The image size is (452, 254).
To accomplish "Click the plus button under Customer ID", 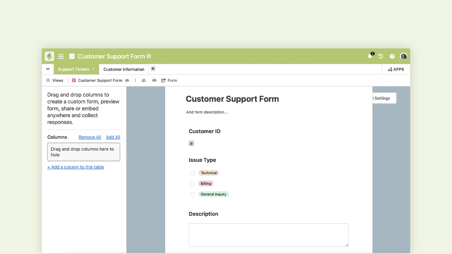I will click(191, 144).
